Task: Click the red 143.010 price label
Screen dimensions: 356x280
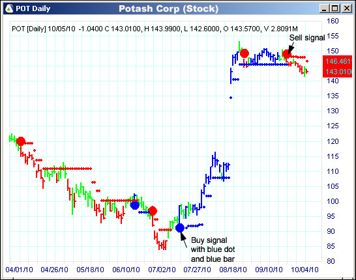Action: [338, 72]
